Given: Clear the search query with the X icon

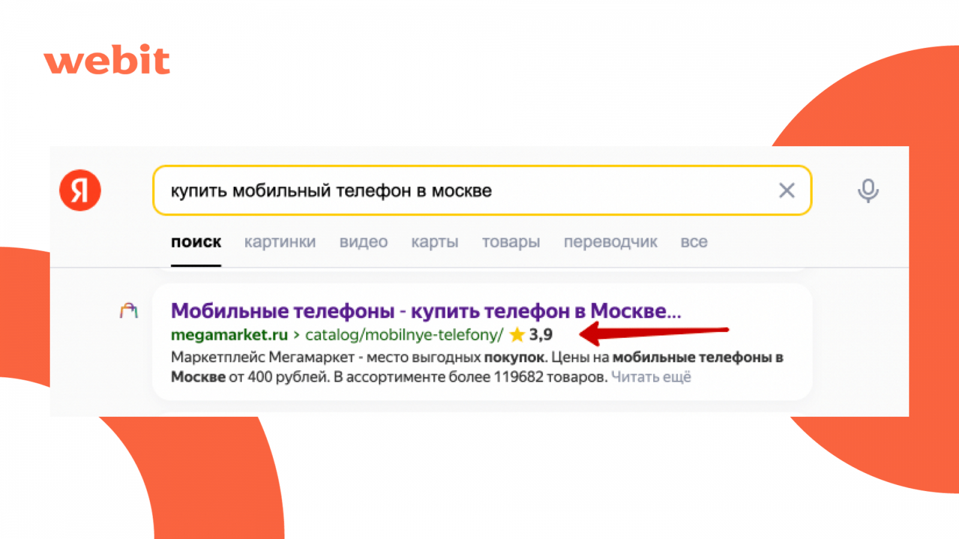Looking at the screenshot, I should click(786, 190).
